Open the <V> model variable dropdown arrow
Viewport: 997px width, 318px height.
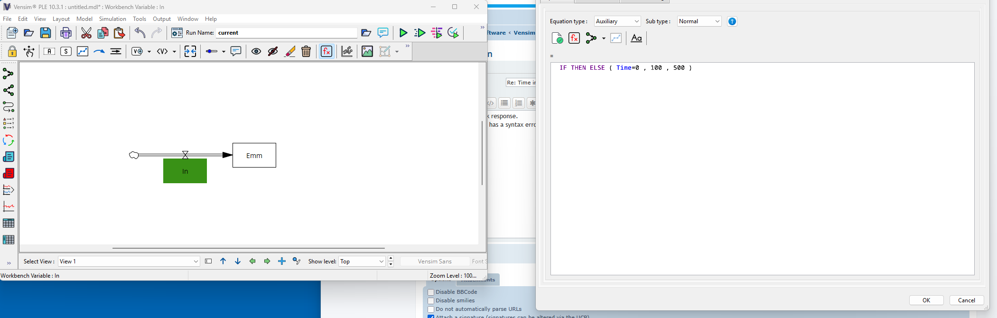coord(174,52)
